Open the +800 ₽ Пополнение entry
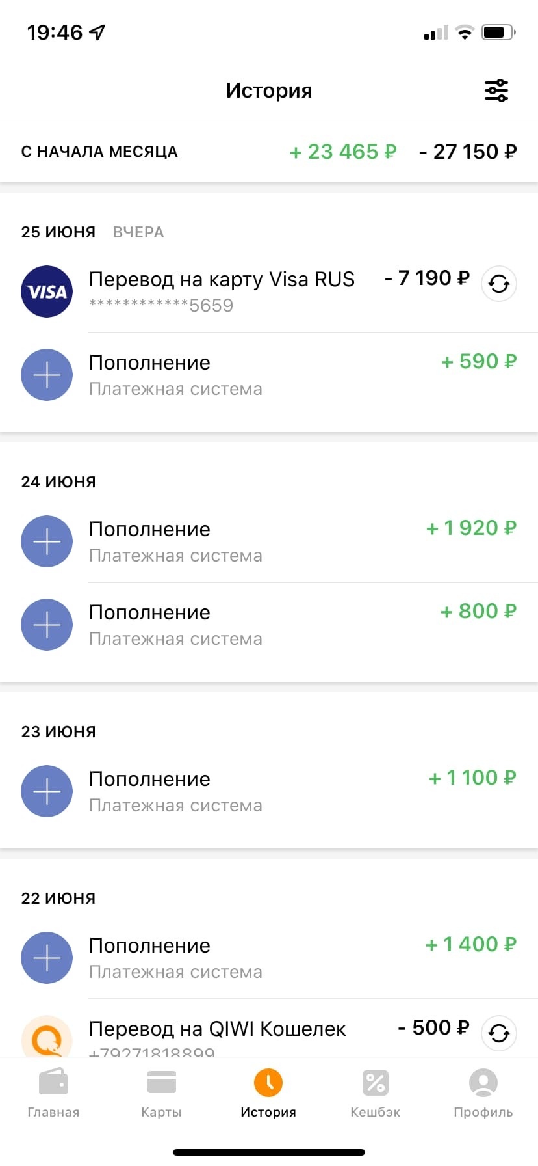The width and height of the screenshot is (538, 1166). click(260, 625)
